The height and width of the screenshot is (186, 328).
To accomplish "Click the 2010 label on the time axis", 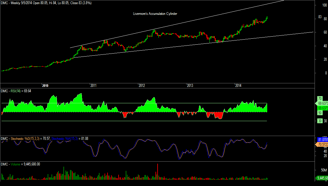I will (46, 85).
